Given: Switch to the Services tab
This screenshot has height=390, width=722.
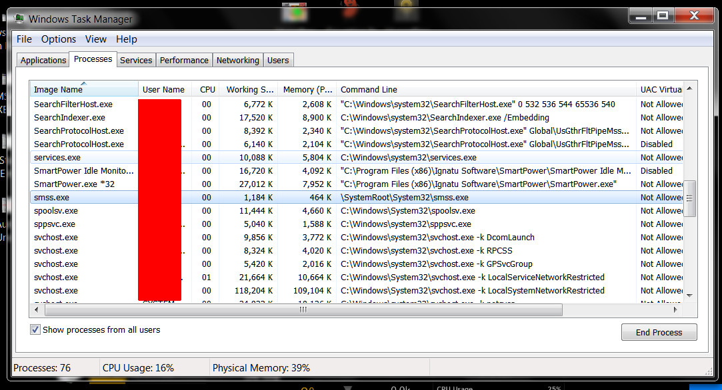Looking at the screenshot, I should point(136,61).
